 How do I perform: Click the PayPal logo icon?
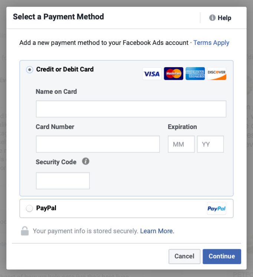[x=217, y=209]
